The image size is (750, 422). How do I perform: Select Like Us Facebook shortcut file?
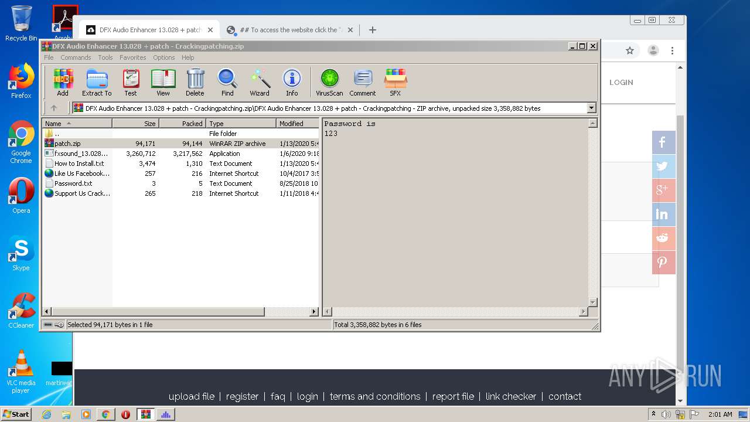click(180, 173)
